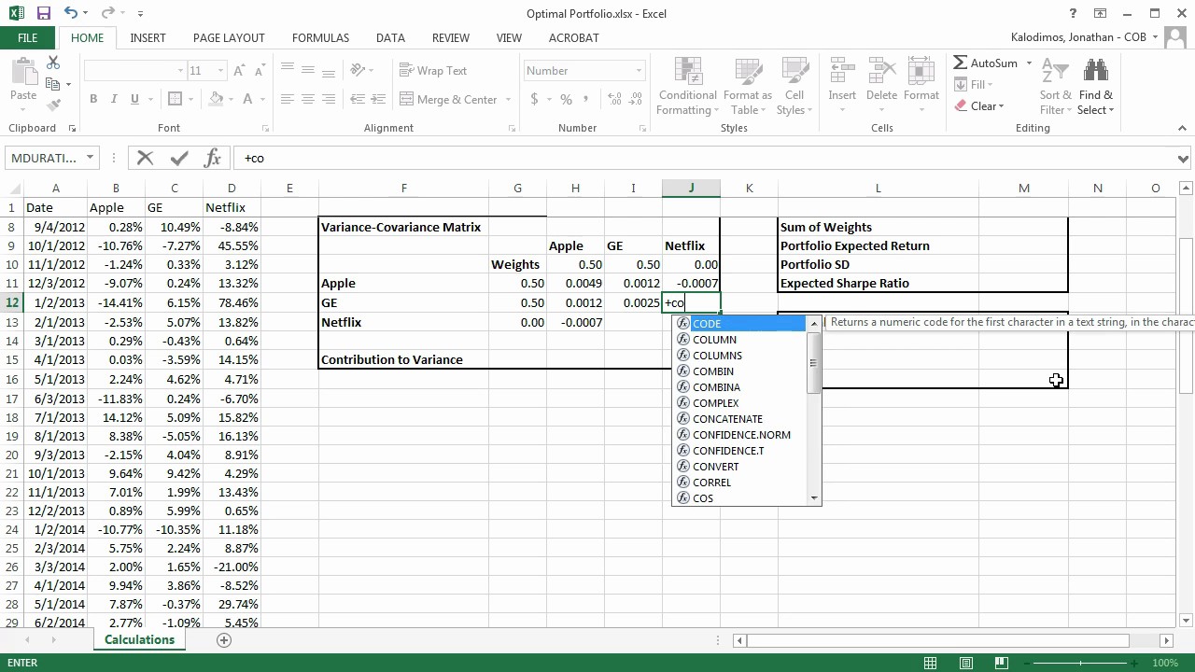
Task: Switch to the INSERT tab
Action: (x=148, y=37)
